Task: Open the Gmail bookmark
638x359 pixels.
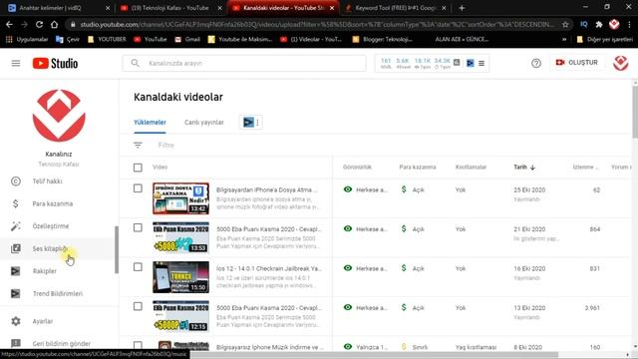Action: [x=187, y=40]
